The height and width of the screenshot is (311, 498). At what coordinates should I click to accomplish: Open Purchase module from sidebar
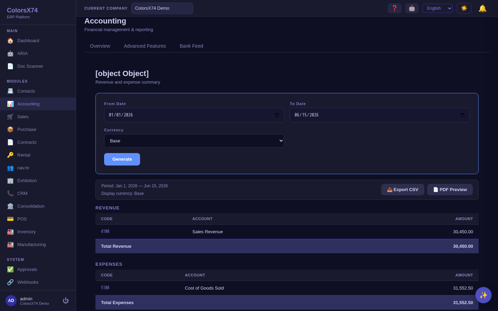38,130
